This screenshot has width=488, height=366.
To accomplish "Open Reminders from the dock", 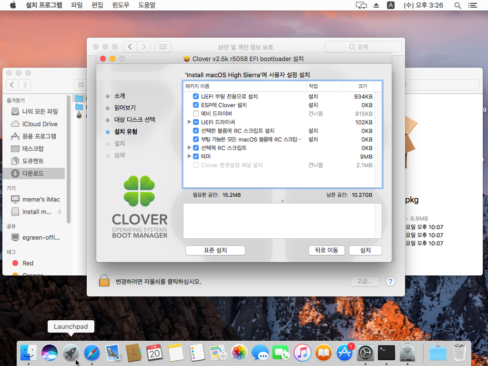I will tap(197, 353).
